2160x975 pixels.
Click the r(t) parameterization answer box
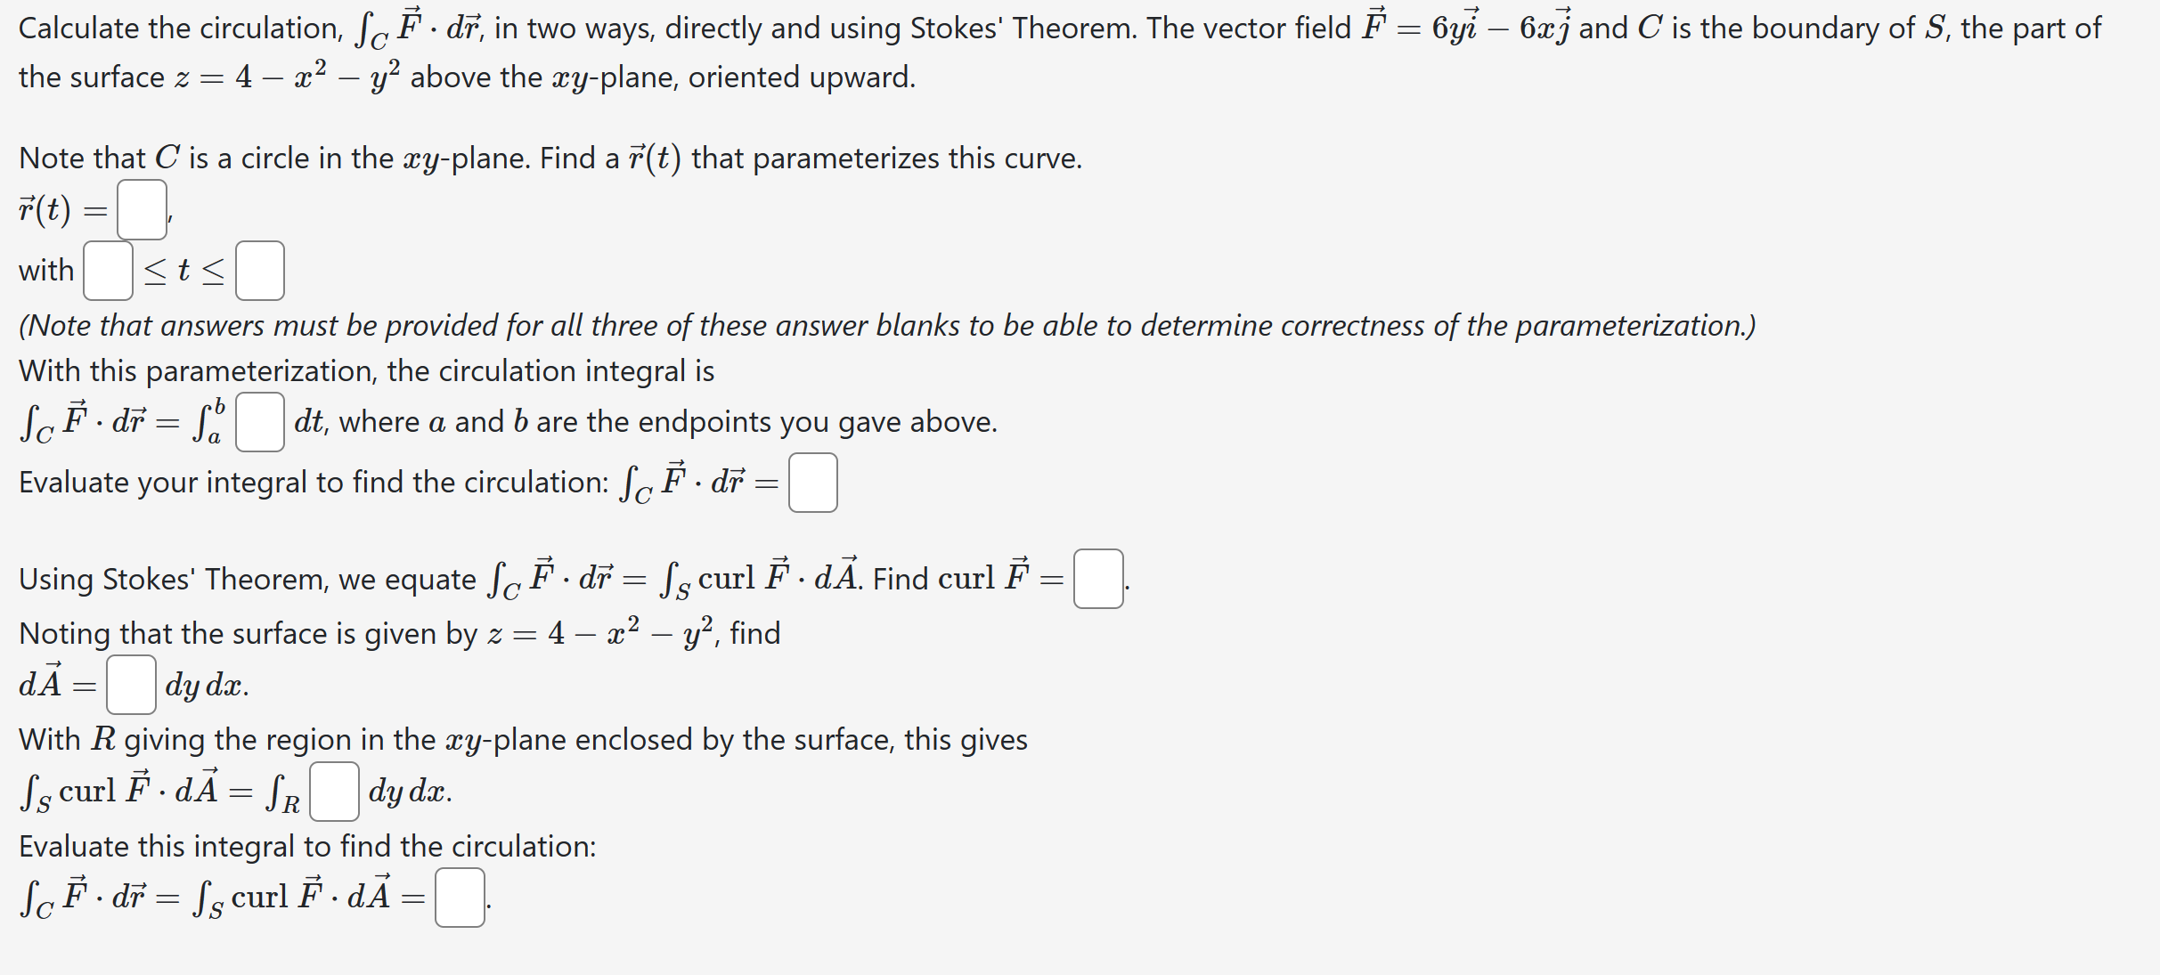coord(142,210)
